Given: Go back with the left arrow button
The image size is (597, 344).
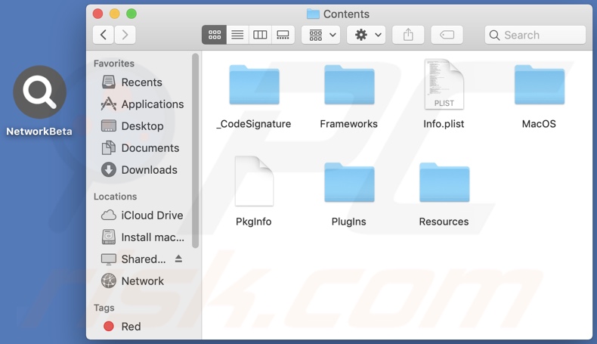Looking at the screenshot, I should pyautogui.click(x=104, y=35).
